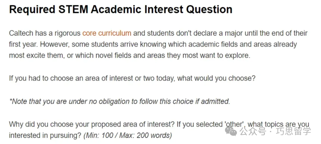Click the italic note about no obligation
This screenshot has width=321, height=144.
[119, 101]
